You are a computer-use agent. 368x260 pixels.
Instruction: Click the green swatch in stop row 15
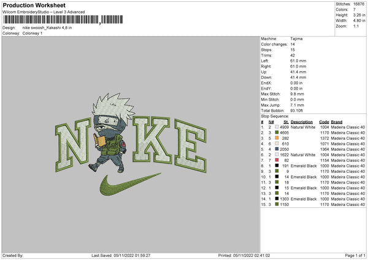(277, 204)
